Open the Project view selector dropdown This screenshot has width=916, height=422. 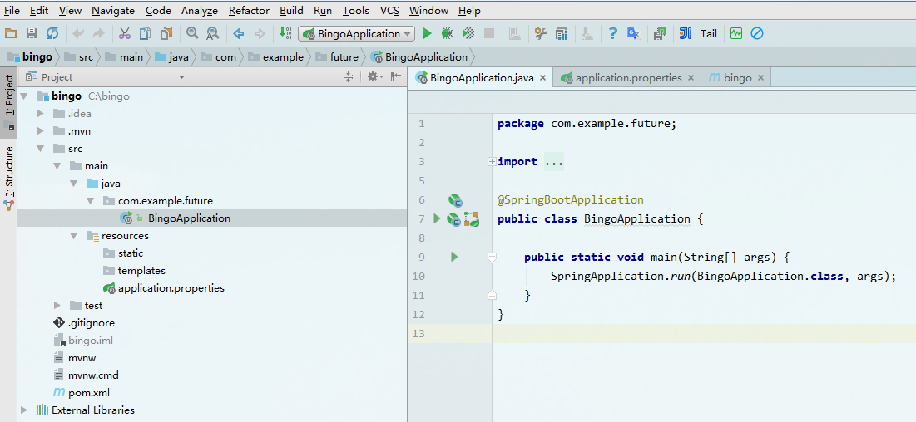click(x=181, y=77)
